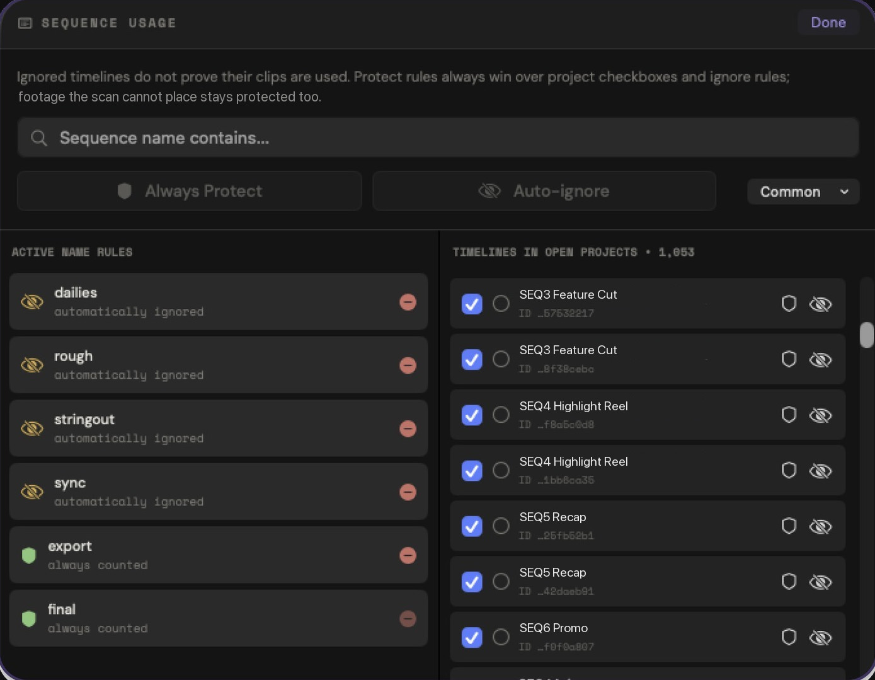This screenshot has height=680, width=875.
Task: Click the Always Protect button
Action: [x=190, y=191]
